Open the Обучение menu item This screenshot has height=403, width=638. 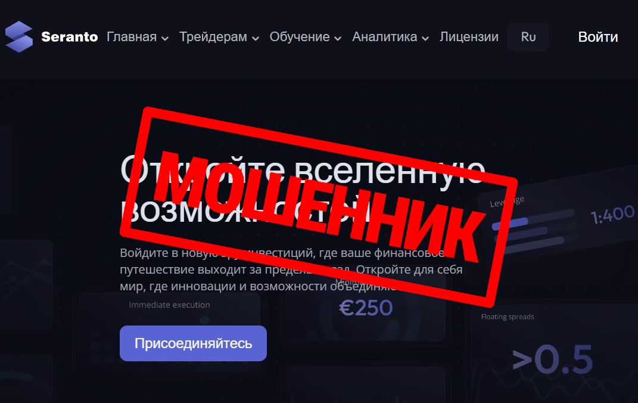(x=300, y=37)
